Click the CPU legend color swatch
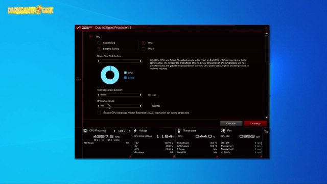 [125, 73]
